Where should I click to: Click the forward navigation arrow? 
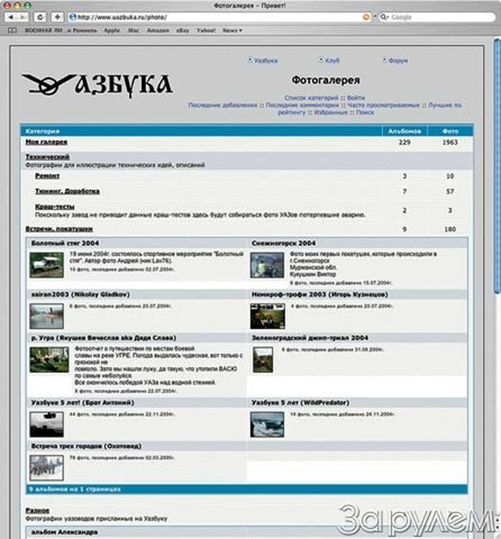tap(23, 17)
